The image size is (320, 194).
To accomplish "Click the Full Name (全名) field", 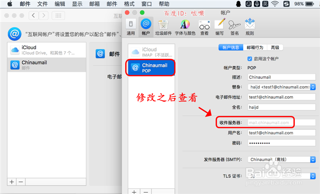I will click(x=282, y=107).
